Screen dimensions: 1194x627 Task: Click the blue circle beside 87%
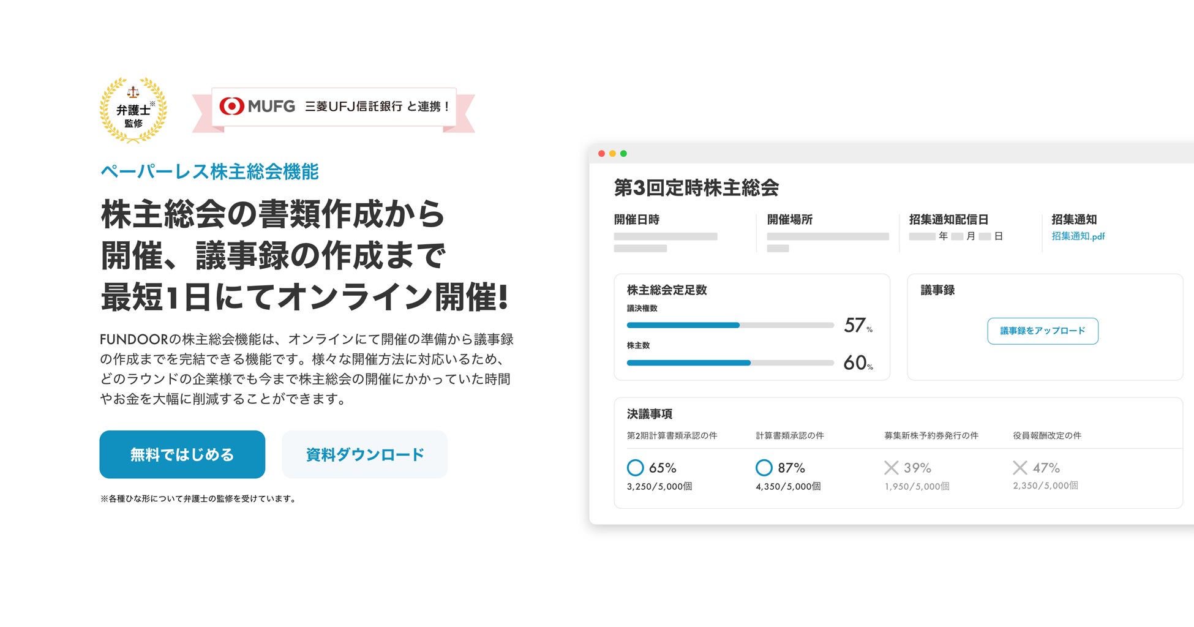click(764, 468)
